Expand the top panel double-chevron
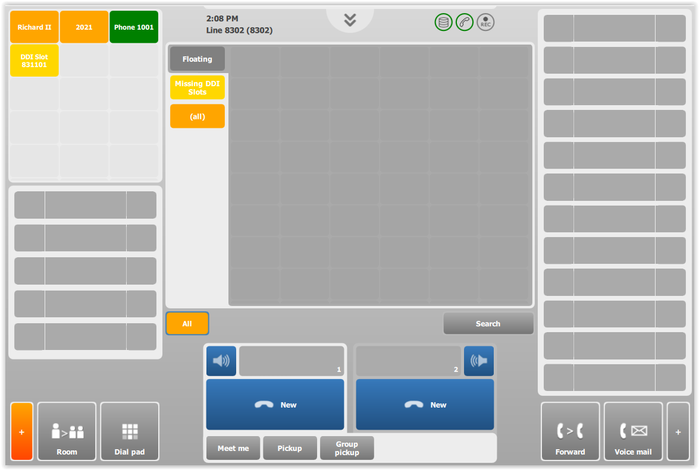Viewport: 699px width, 470px height. [350, 20]
